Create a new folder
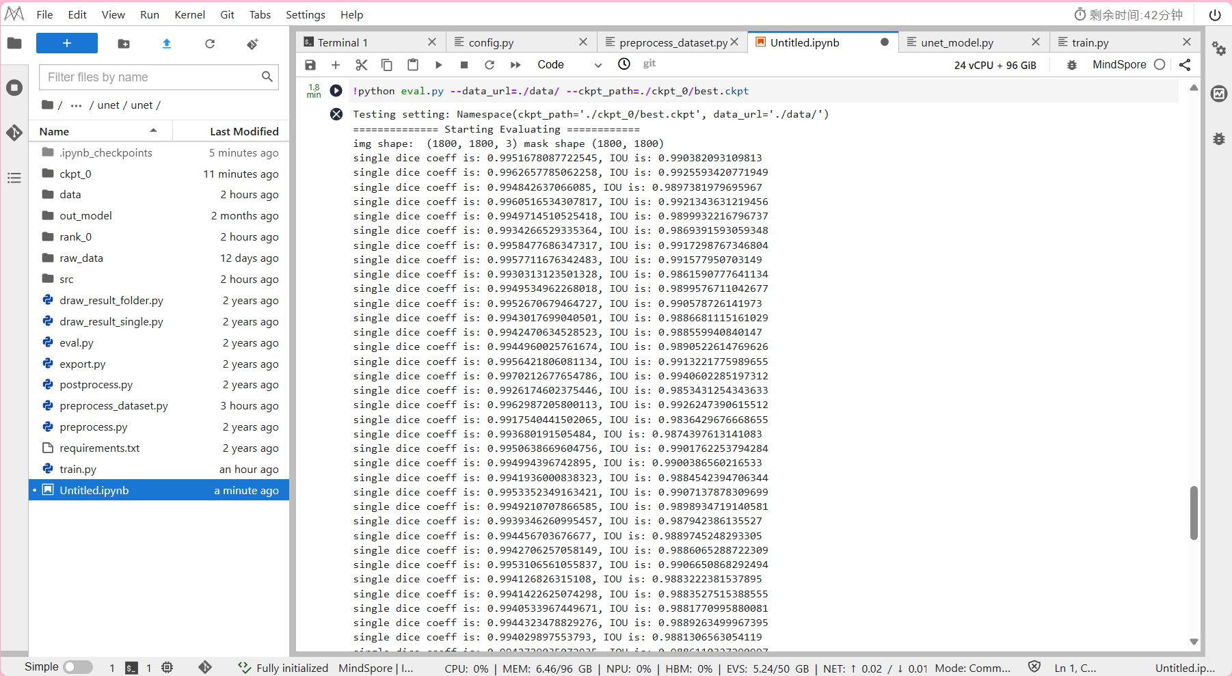The width and height of the screenshot is (1232, 676). [x=124, y=44]
